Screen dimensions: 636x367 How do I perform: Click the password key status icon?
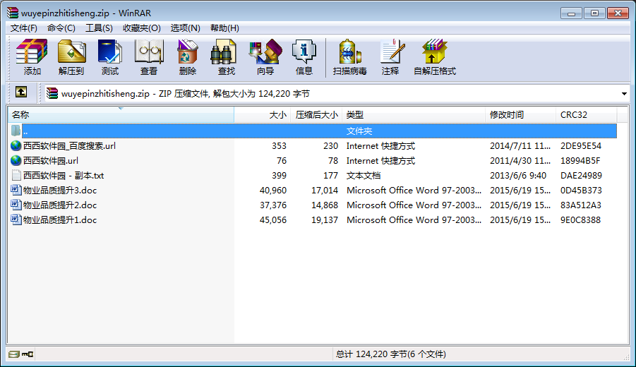click(x=28, y=354)
